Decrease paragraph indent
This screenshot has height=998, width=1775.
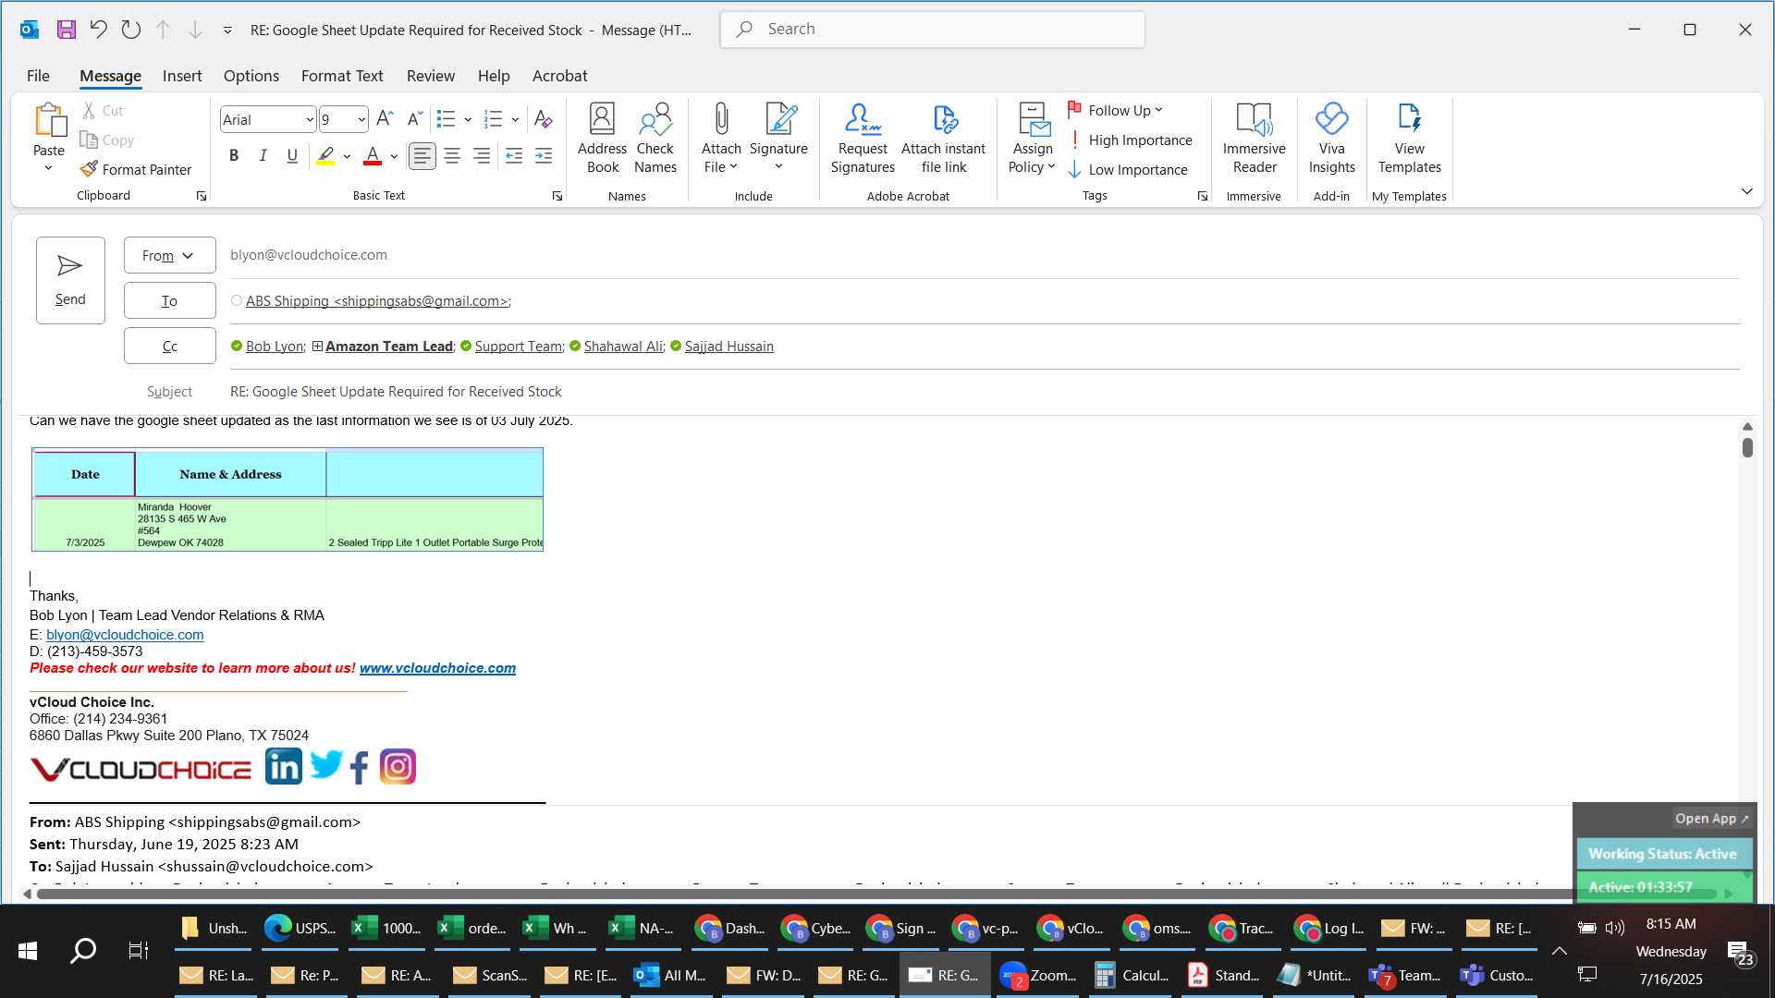(x=514, y=156)
